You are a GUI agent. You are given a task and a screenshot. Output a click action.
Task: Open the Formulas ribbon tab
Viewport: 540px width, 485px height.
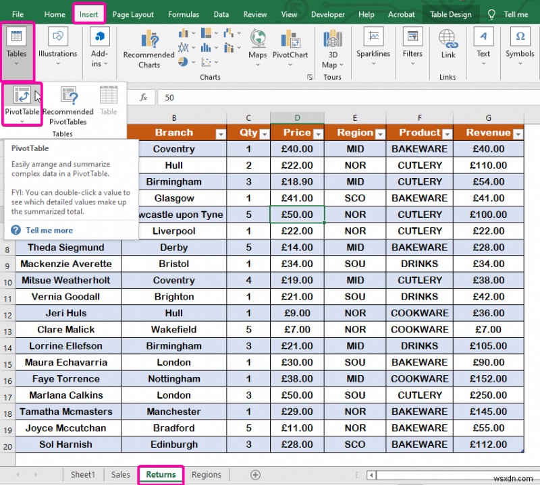(184, 13)
